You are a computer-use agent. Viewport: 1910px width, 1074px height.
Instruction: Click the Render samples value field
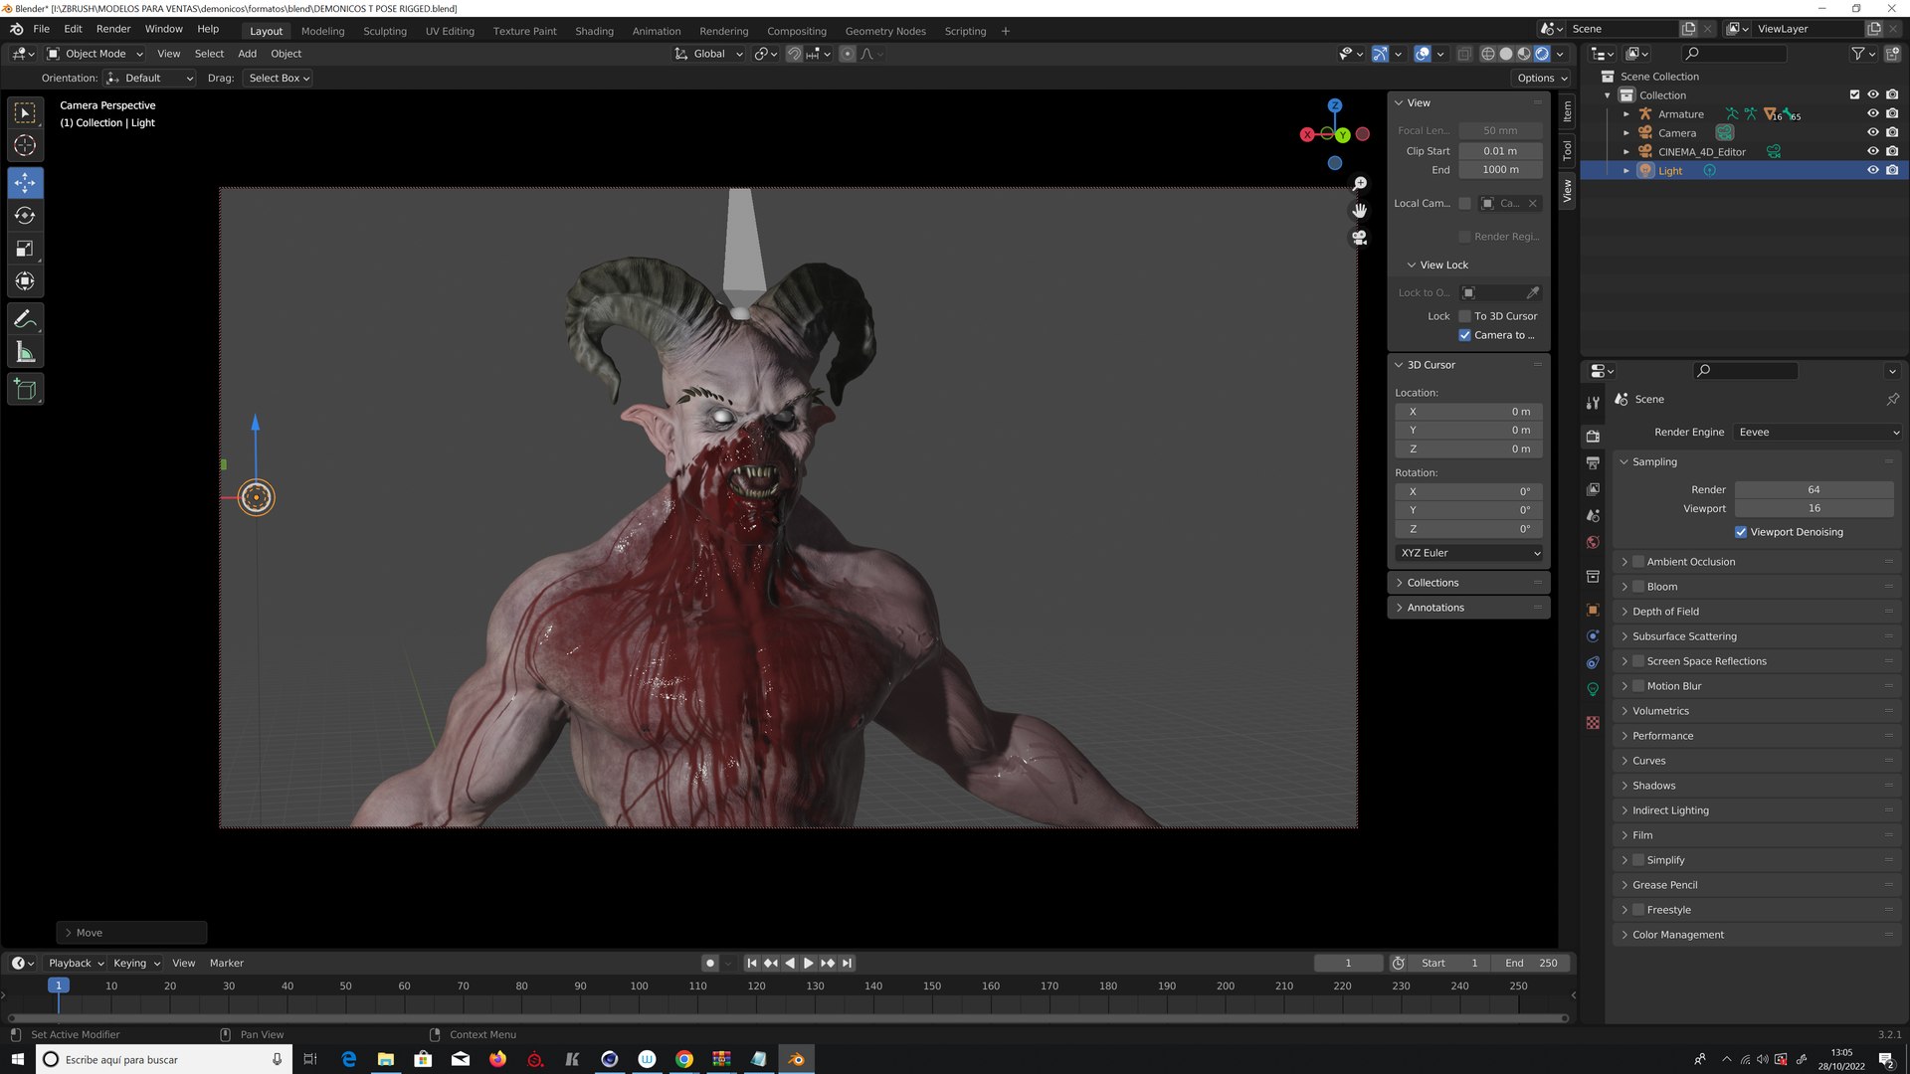[x=1814, y=489]
